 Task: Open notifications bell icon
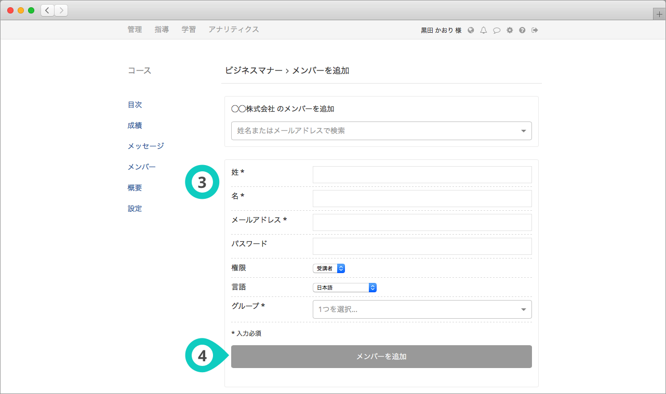(484, 30)
